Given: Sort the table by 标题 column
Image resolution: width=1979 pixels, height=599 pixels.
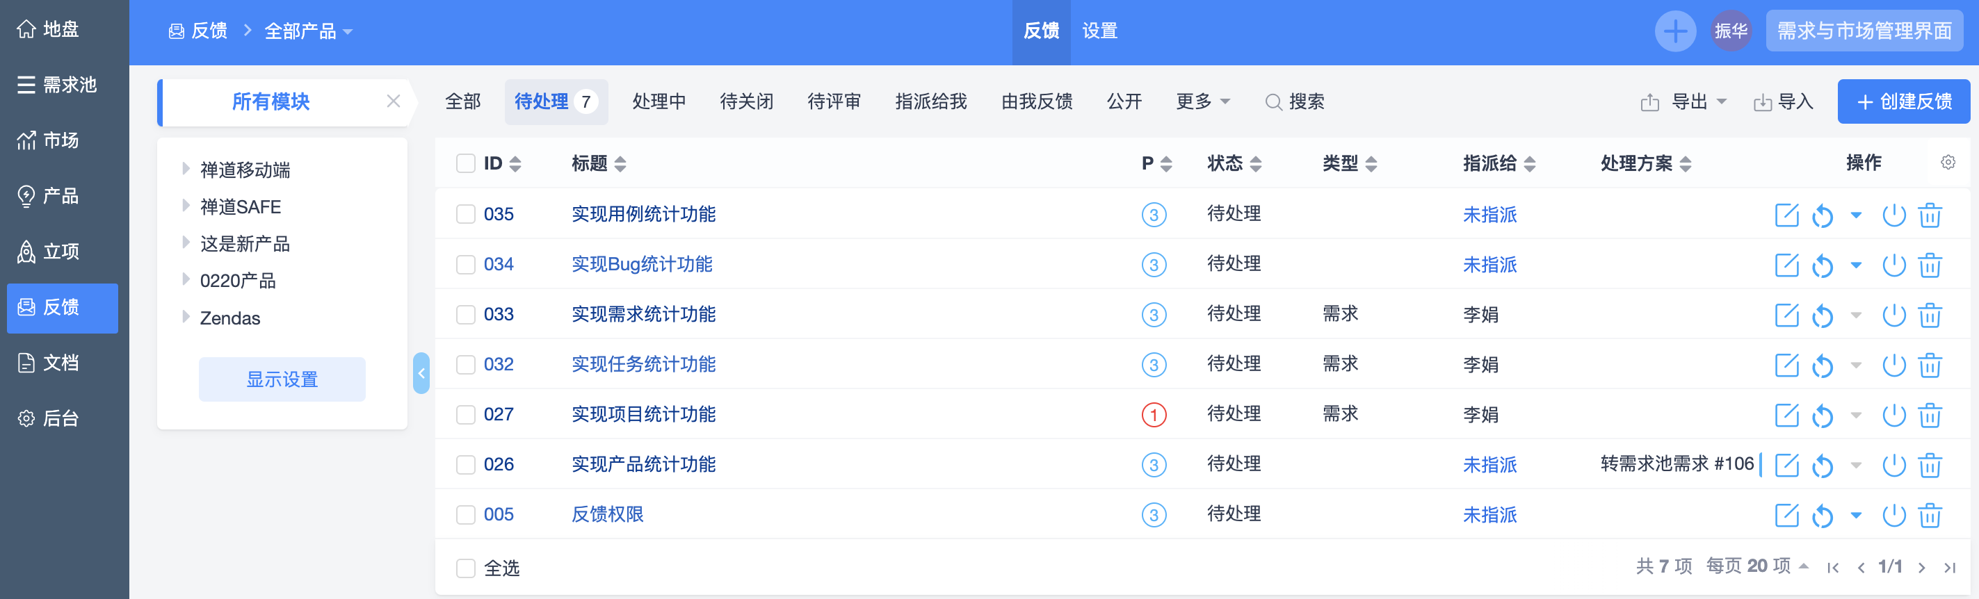Looking at the screenshot, I should point(599,163).
